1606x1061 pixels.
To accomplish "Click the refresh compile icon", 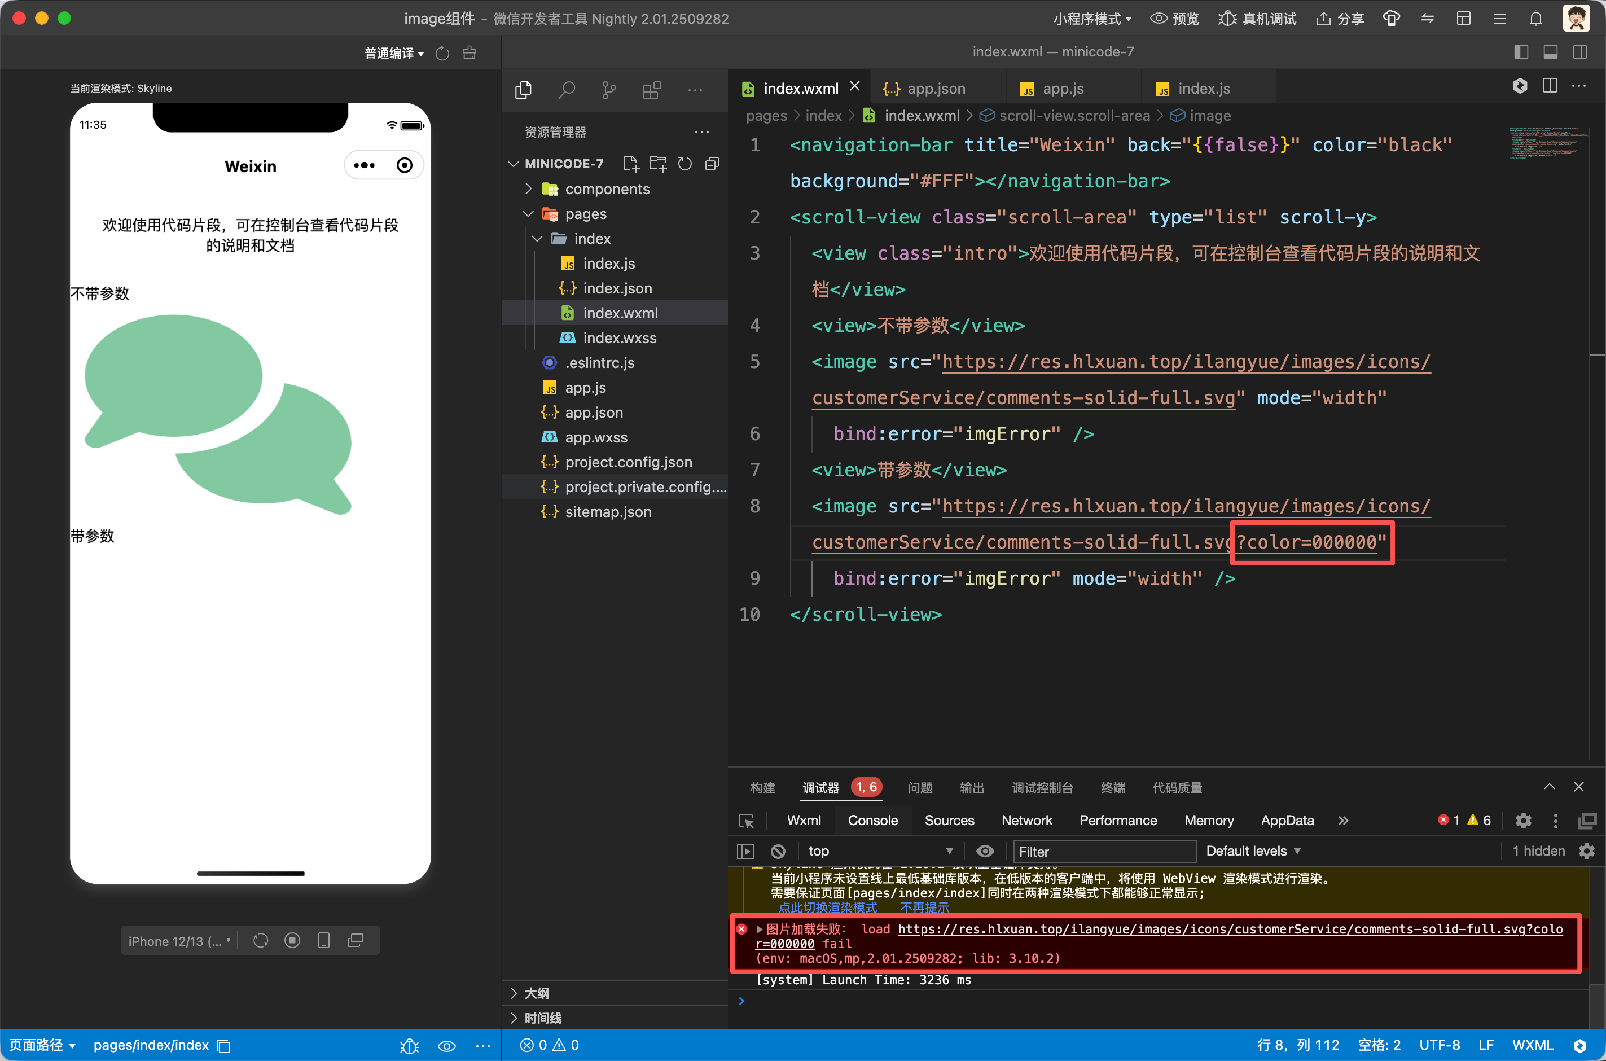I will point(442,54).
